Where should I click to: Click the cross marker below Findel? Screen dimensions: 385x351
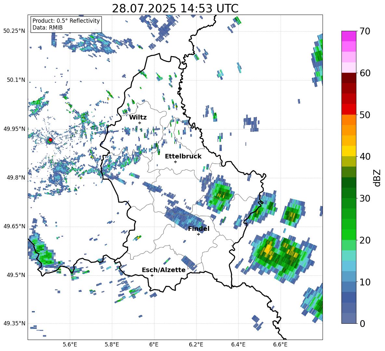tap(198, 234)
